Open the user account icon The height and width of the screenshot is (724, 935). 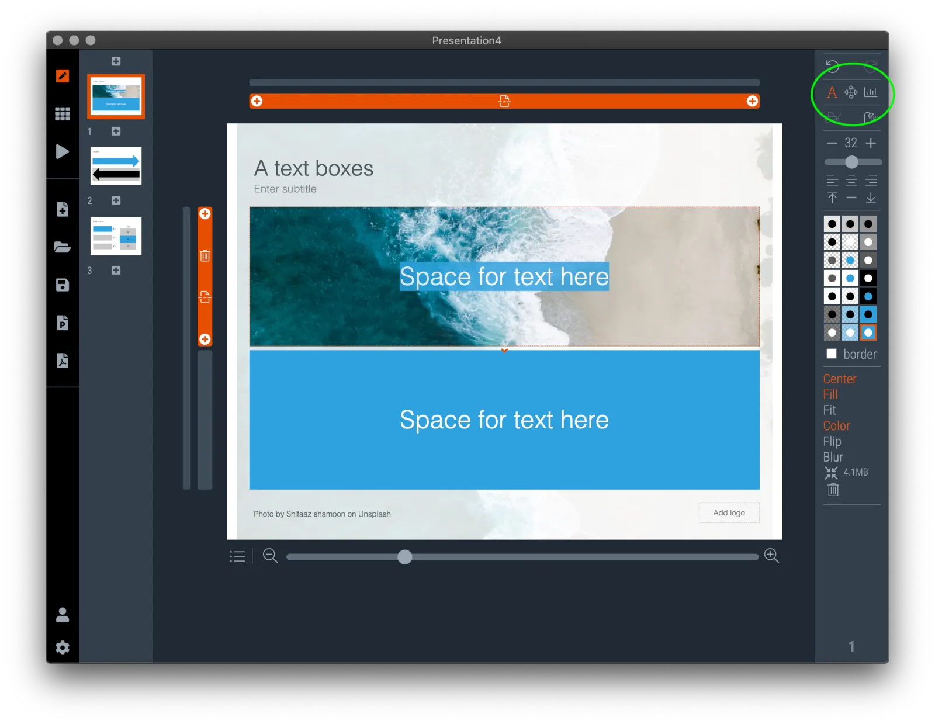[63, 615]
